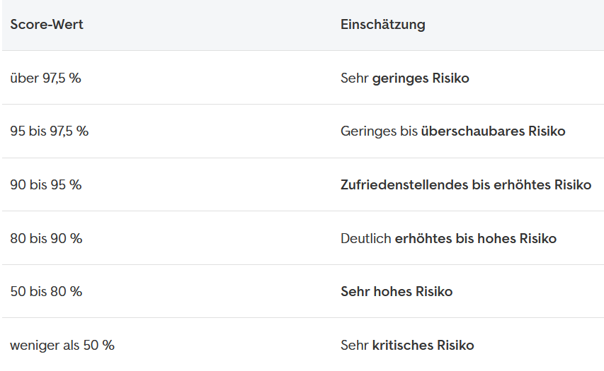The width and height of the screenshot is (604, 371).
Task: Select the 'über 97,5 %' score cell
Action: (x=45, y=78)
